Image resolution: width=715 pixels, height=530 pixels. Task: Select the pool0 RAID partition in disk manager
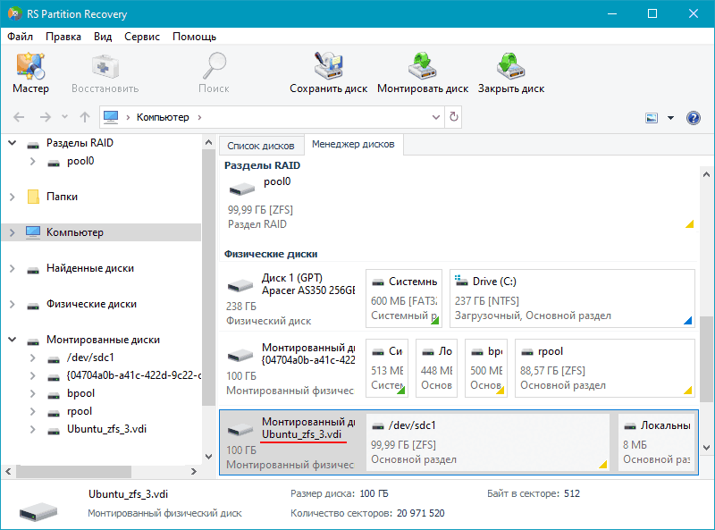[x=459, y=203]
